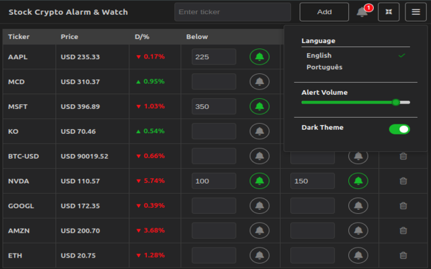
Task: Enable ETH below-price alarm bell
Action: tap(259, 256)
